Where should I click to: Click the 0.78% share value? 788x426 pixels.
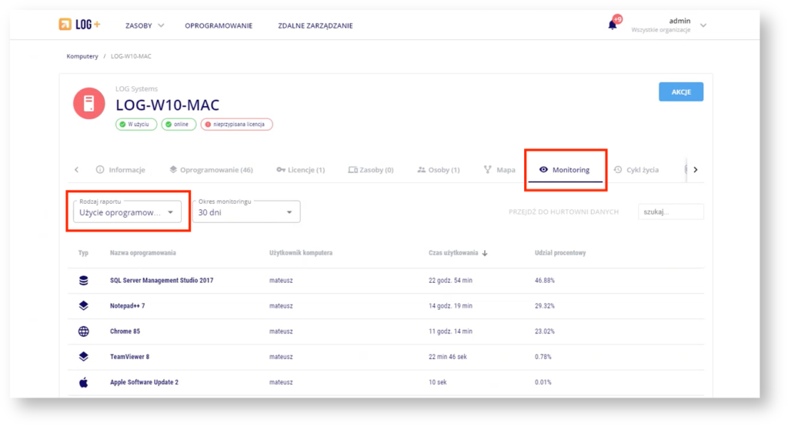coord(543,357)
